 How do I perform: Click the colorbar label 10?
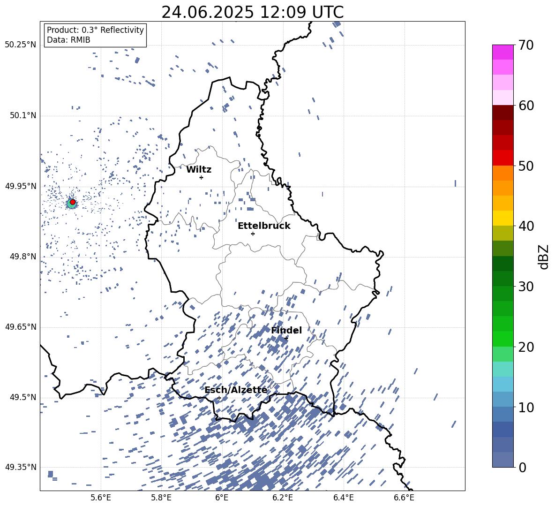coord(526,407)
